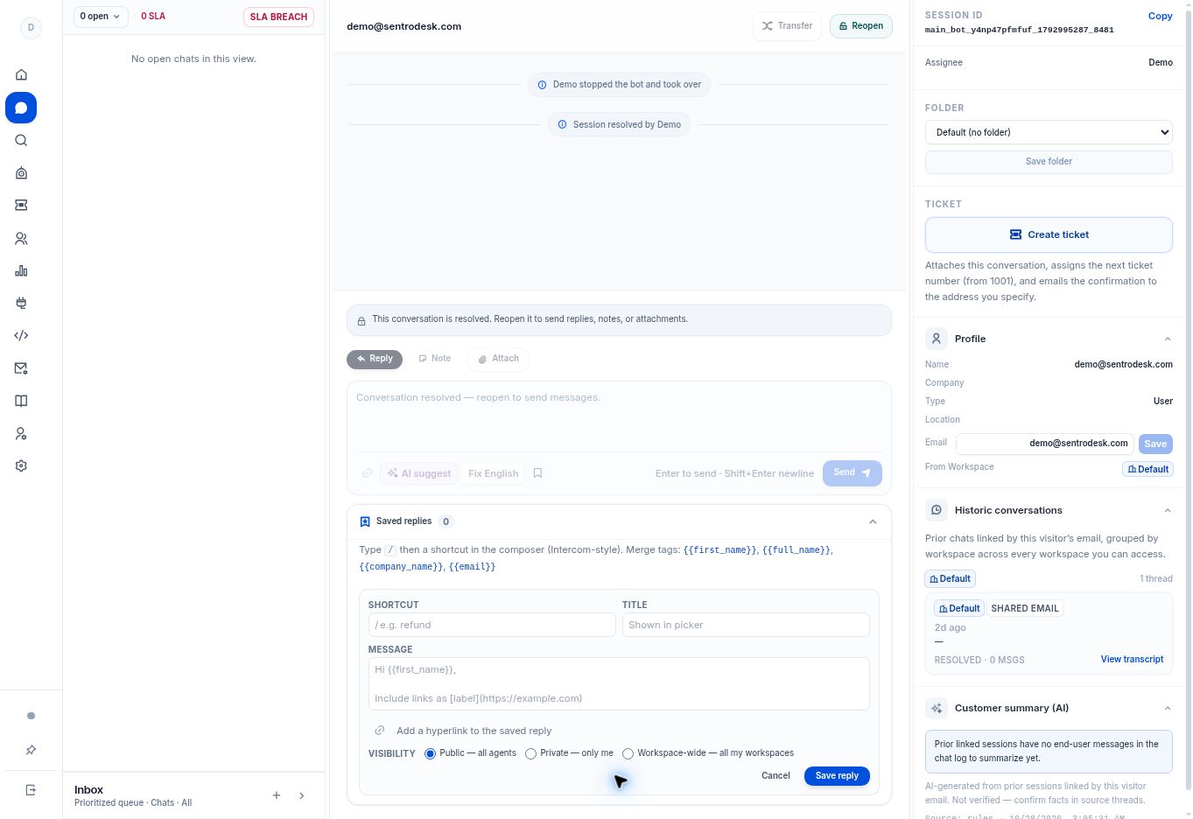Click the Profile person icon

[937, 339]
